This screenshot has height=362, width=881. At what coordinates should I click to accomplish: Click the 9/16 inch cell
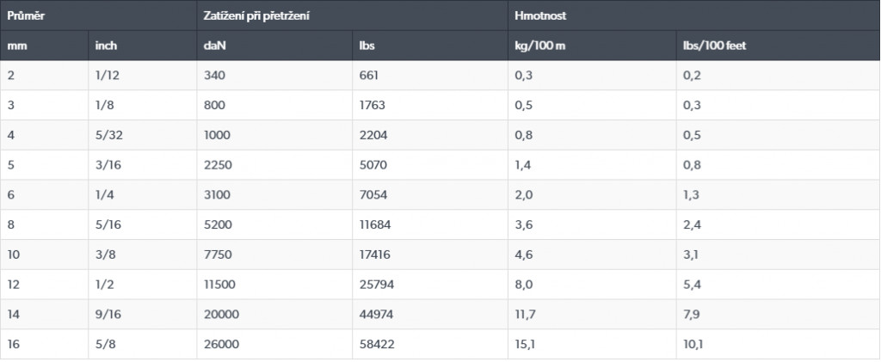[109, 316]
